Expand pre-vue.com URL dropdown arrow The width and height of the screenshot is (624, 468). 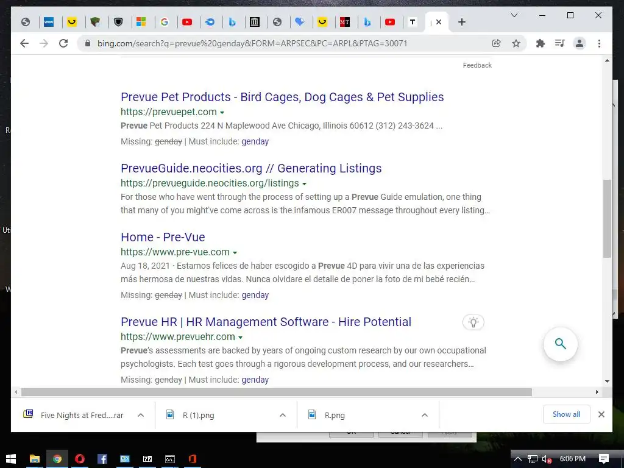point(235,253)
